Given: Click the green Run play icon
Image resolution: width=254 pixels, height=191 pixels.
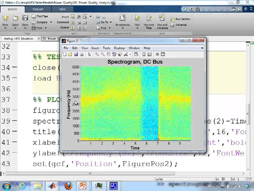Looking at the screenshot, I should point(137,18).
